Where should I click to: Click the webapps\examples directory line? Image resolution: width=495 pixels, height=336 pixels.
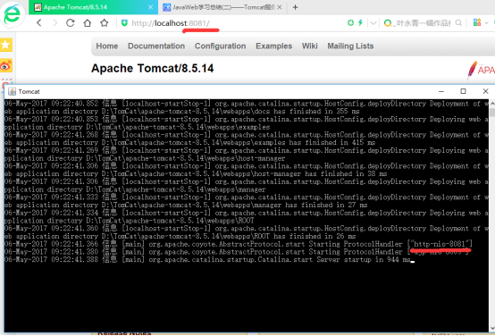tap(137, 127)
